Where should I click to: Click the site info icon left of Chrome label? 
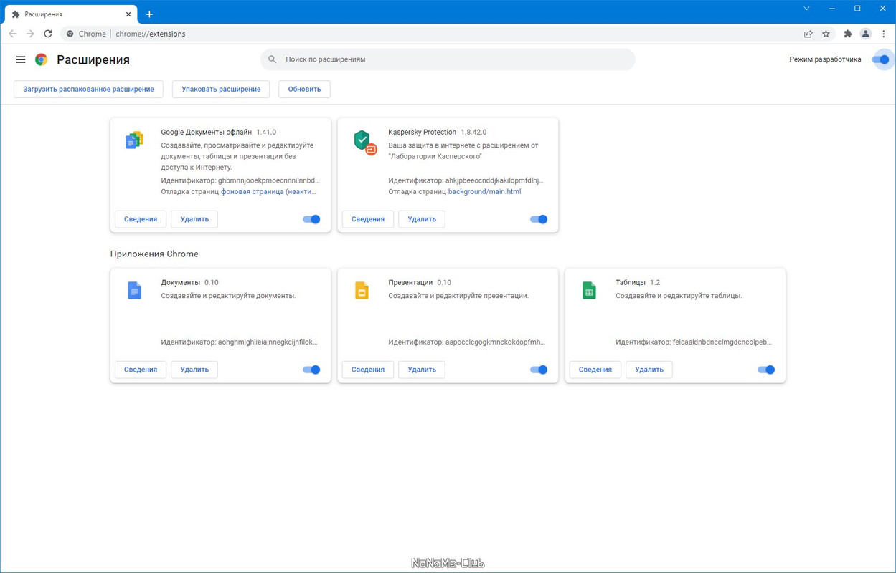[70, 34]
